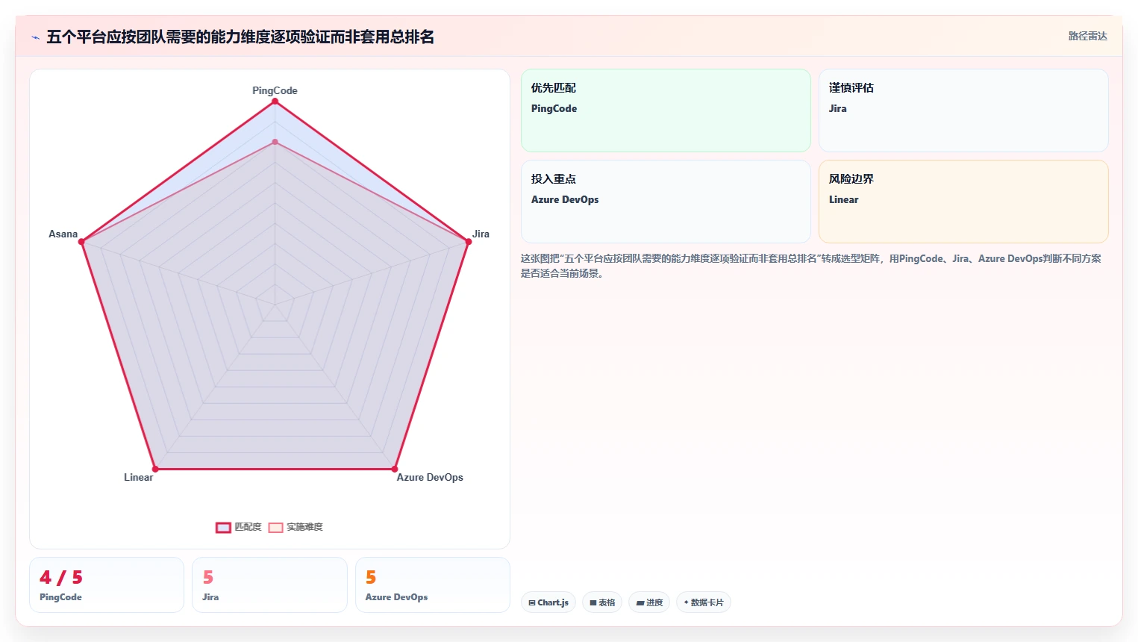
Task: Toggle the 实施难度 legend color box
Action: [275, 527]
